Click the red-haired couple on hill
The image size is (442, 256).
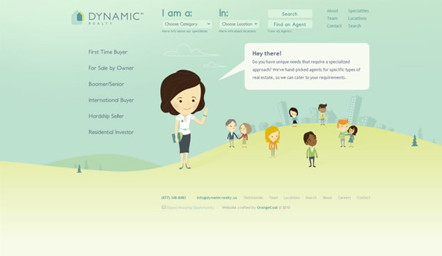tap(347, 133)
